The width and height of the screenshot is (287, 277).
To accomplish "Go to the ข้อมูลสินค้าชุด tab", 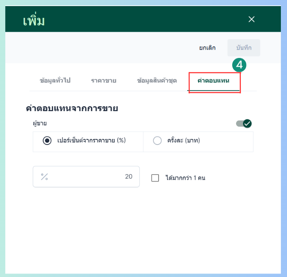I will click(157, 81).
